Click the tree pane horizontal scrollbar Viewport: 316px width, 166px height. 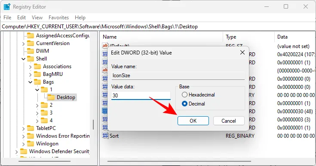(45, 161)
